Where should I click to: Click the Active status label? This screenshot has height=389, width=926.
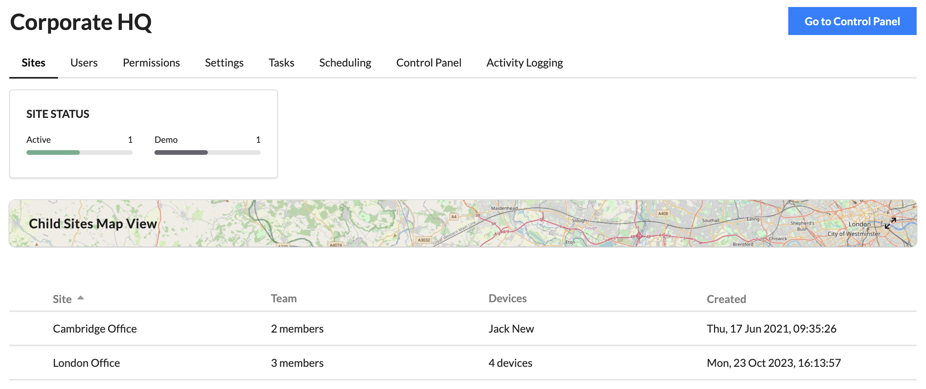(x=39, y=140)
